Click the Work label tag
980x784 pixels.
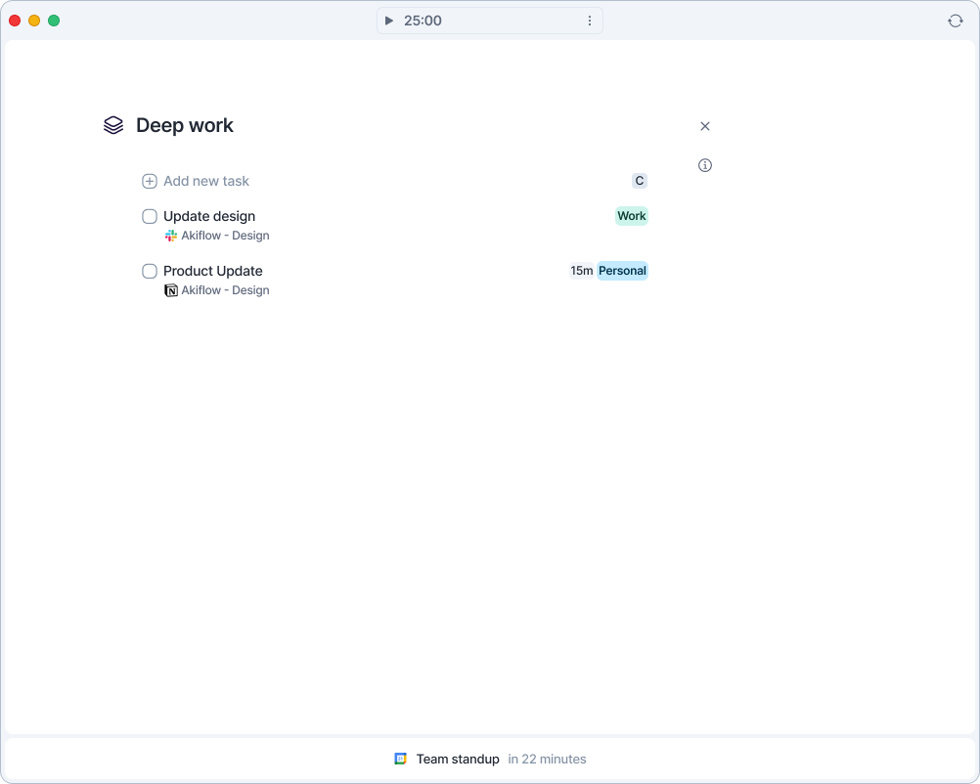pyautogui.click(x=631, y=216)
